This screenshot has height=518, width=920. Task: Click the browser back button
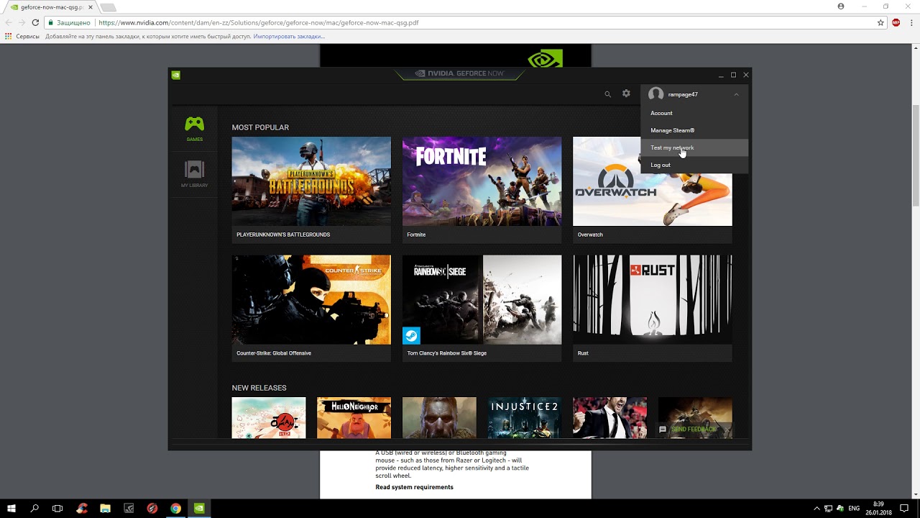click(8, 22)
